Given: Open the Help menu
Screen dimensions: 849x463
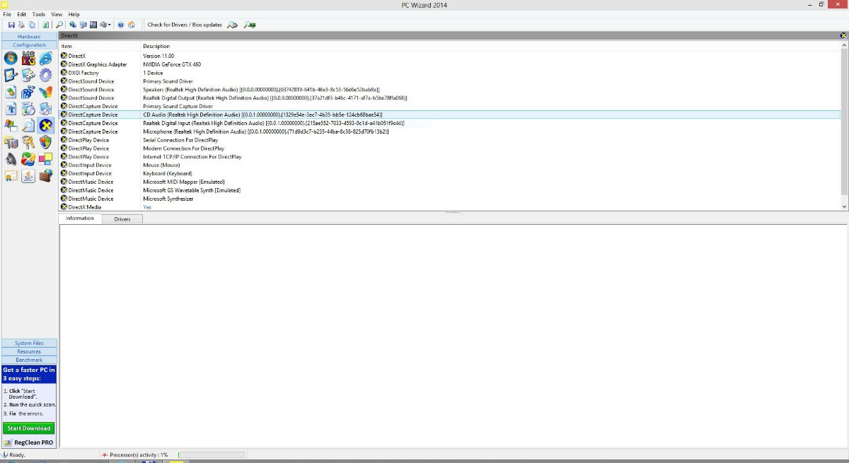Looking at the screenshot, I should coord(74,14).
